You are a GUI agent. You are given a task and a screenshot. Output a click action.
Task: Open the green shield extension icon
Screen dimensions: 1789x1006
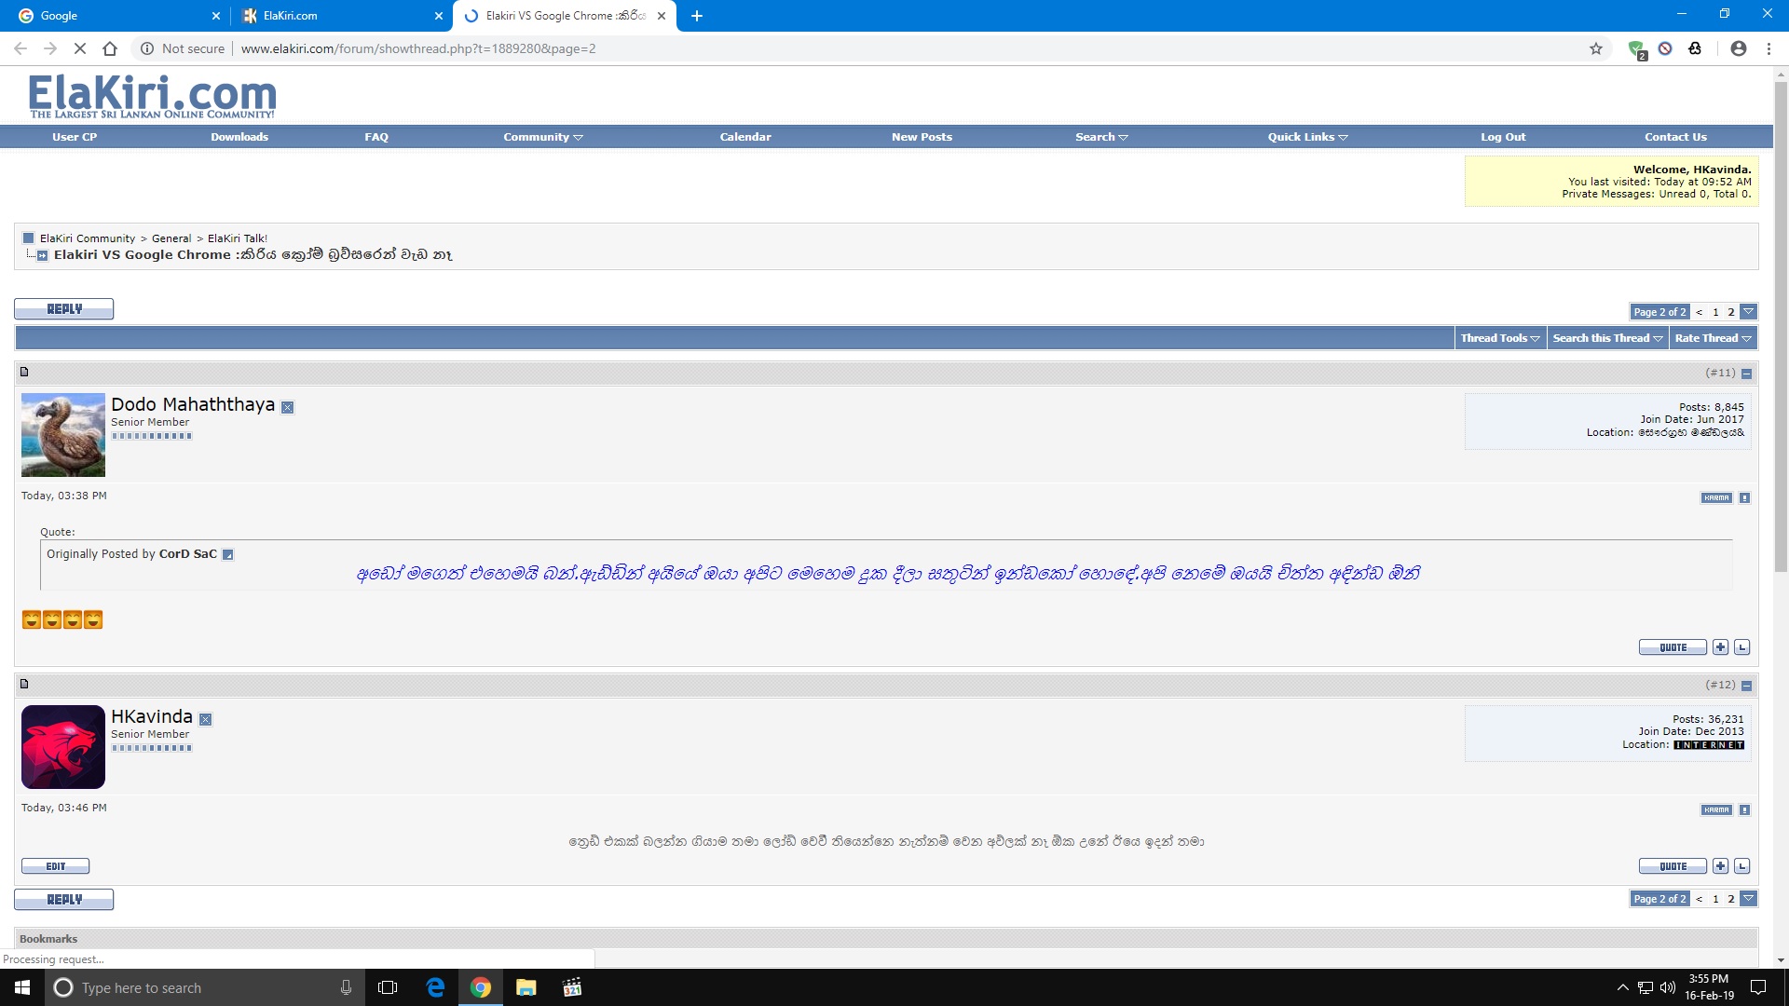[1636, 49]
